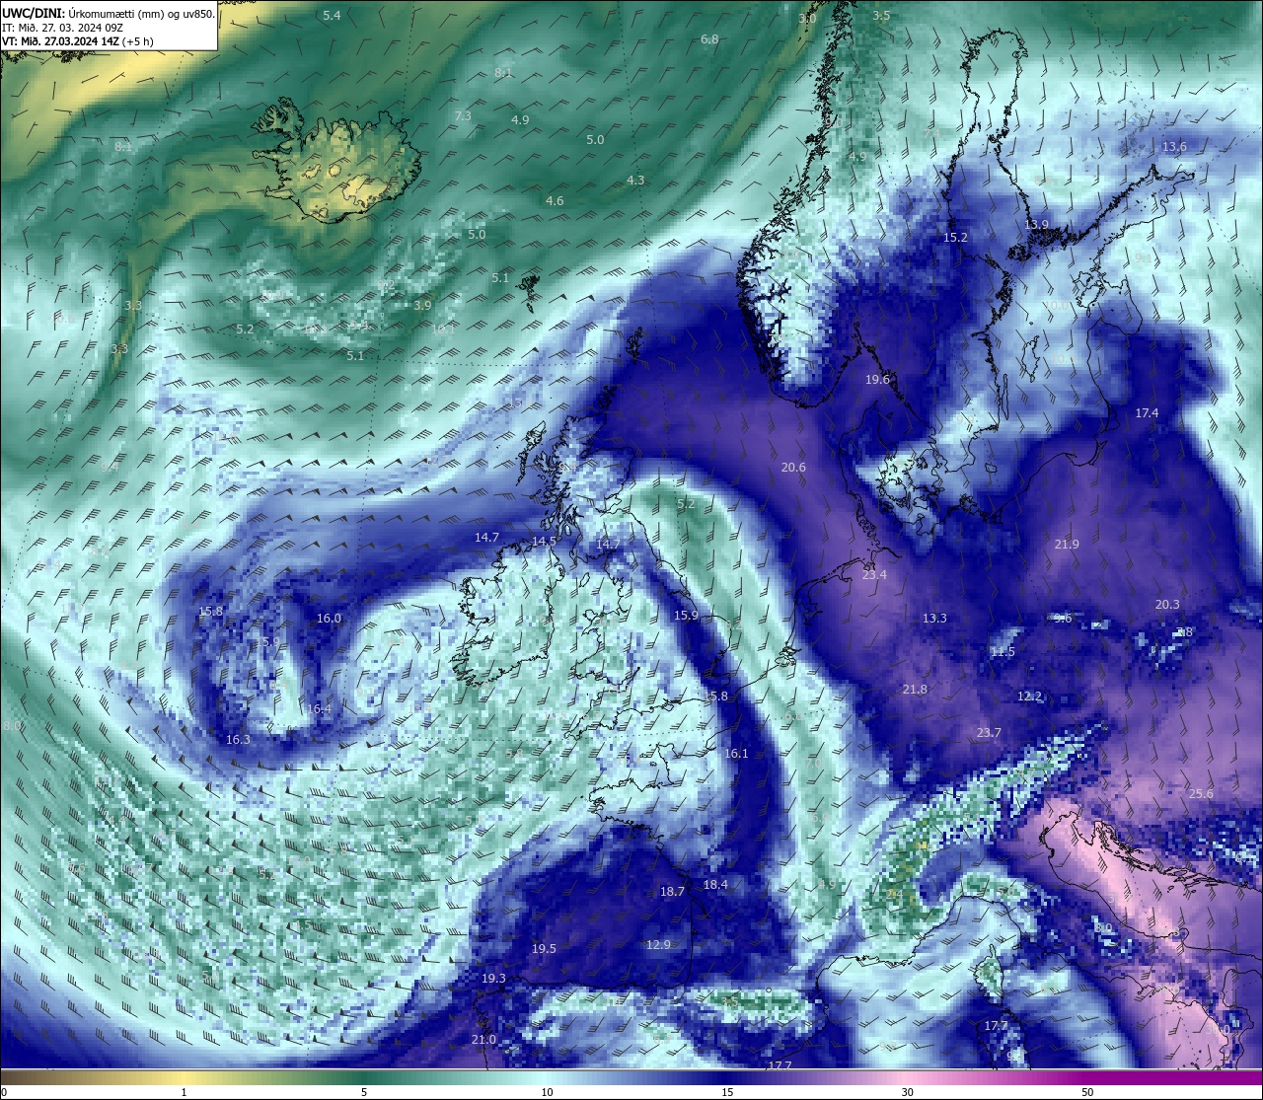Click the map value '9.6'
The width and height of the screenshot is (1263, 1100).
click(1063, 619)
